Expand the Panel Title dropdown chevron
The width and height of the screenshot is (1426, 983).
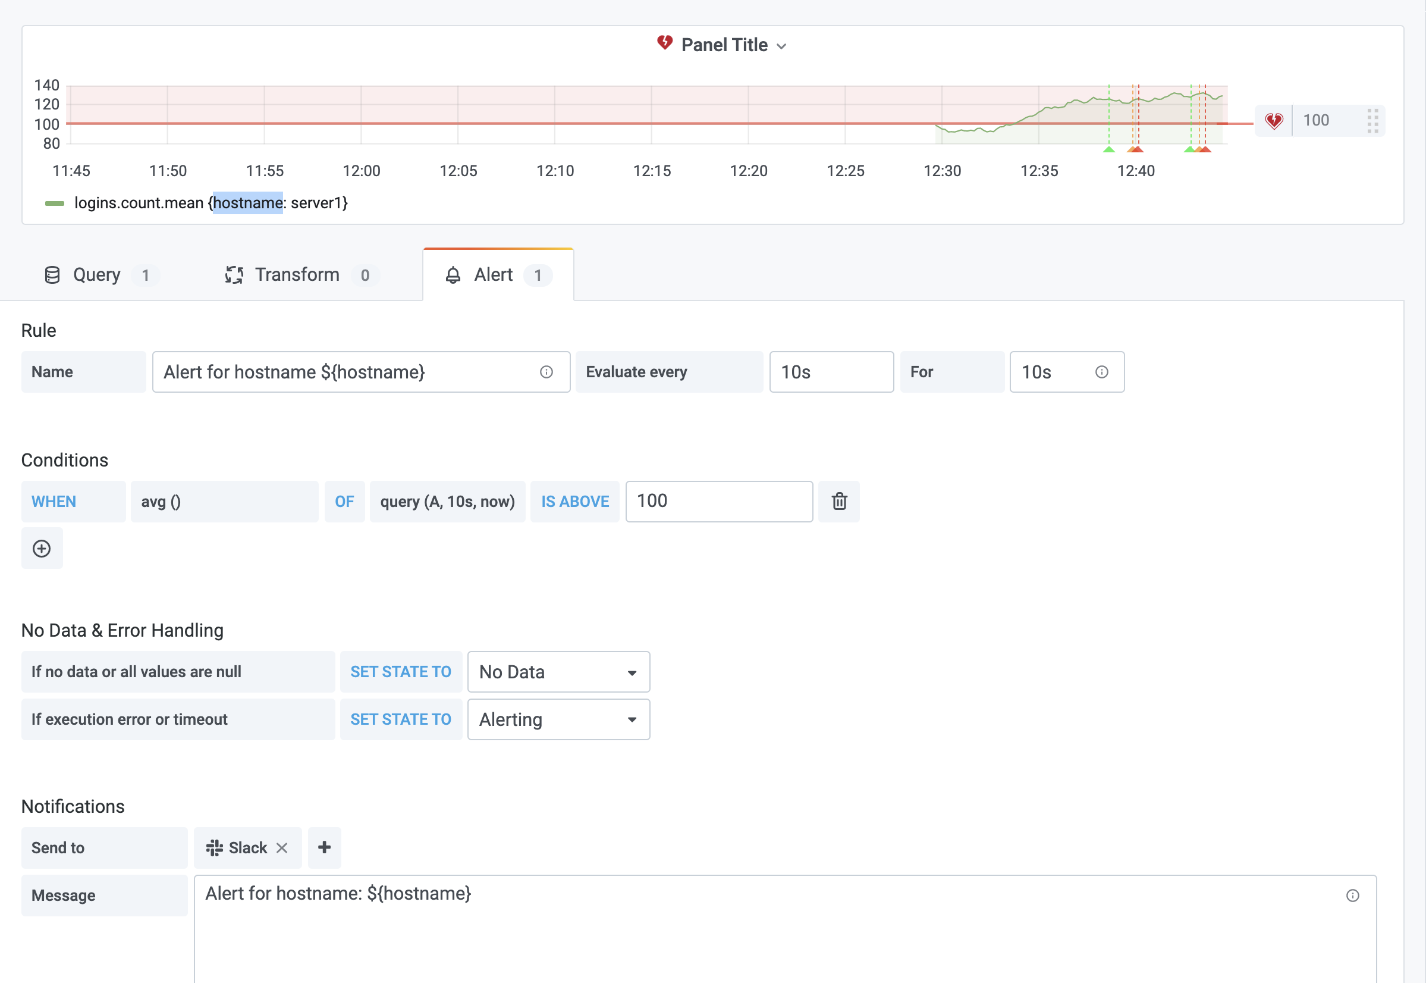(781, 46)
